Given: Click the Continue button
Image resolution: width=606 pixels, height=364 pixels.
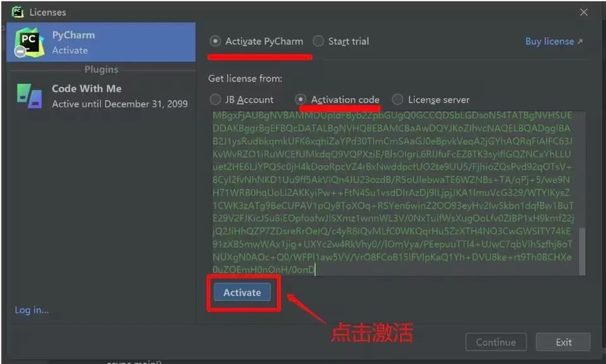Looking at the screenshot, I should pyautogui.click(x=496, y=342).
